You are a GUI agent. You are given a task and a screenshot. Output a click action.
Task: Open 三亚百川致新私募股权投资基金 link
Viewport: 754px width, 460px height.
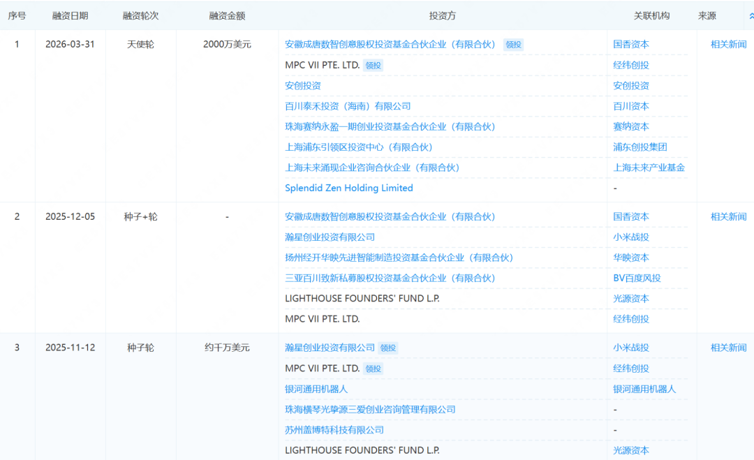(x=390, y=279)
